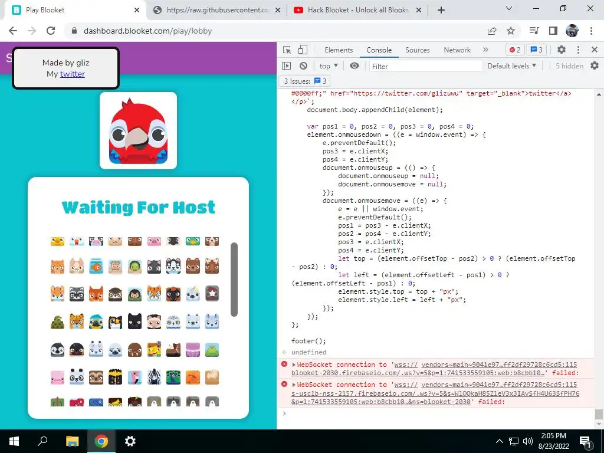Open the Windows Start menu
Viewport: 604px width, 453px height.
14,441
